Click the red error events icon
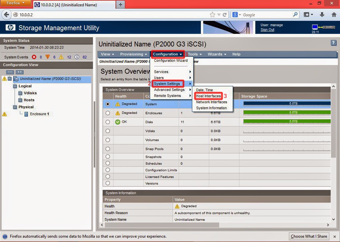 (34, 57)
